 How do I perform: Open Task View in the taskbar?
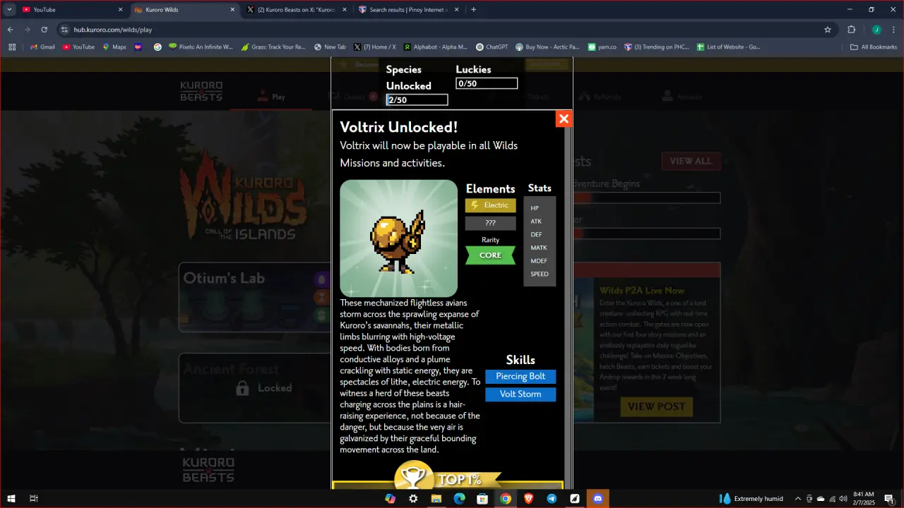coord(33,498)
